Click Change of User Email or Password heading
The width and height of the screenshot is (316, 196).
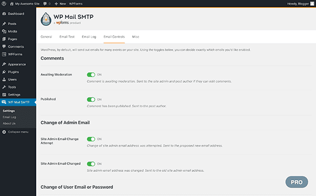coord(77,187)
